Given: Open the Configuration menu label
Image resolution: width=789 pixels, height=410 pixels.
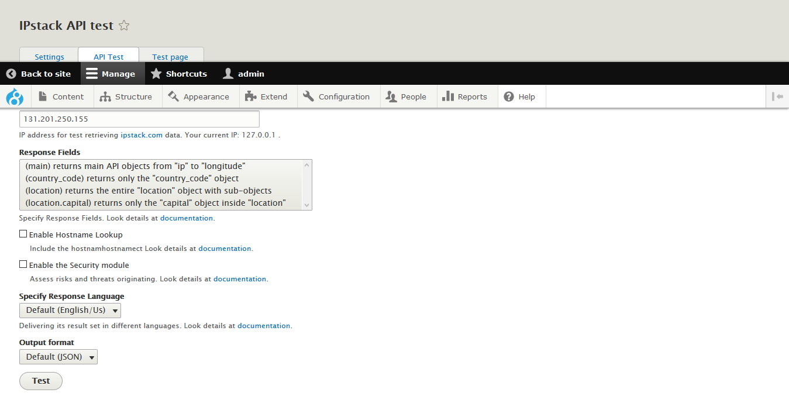Looking at the screenshot, I should [344, 97].
